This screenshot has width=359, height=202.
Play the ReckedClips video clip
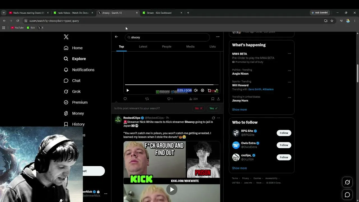[x=172, y=190]
